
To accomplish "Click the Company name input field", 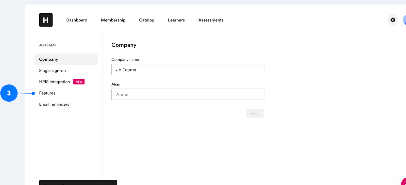I will point(188,70).
